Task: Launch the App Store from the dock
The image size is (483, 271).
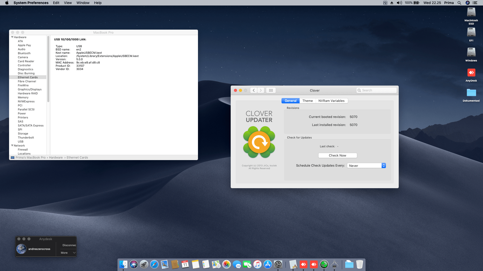Action: click(x=268, y=264)
